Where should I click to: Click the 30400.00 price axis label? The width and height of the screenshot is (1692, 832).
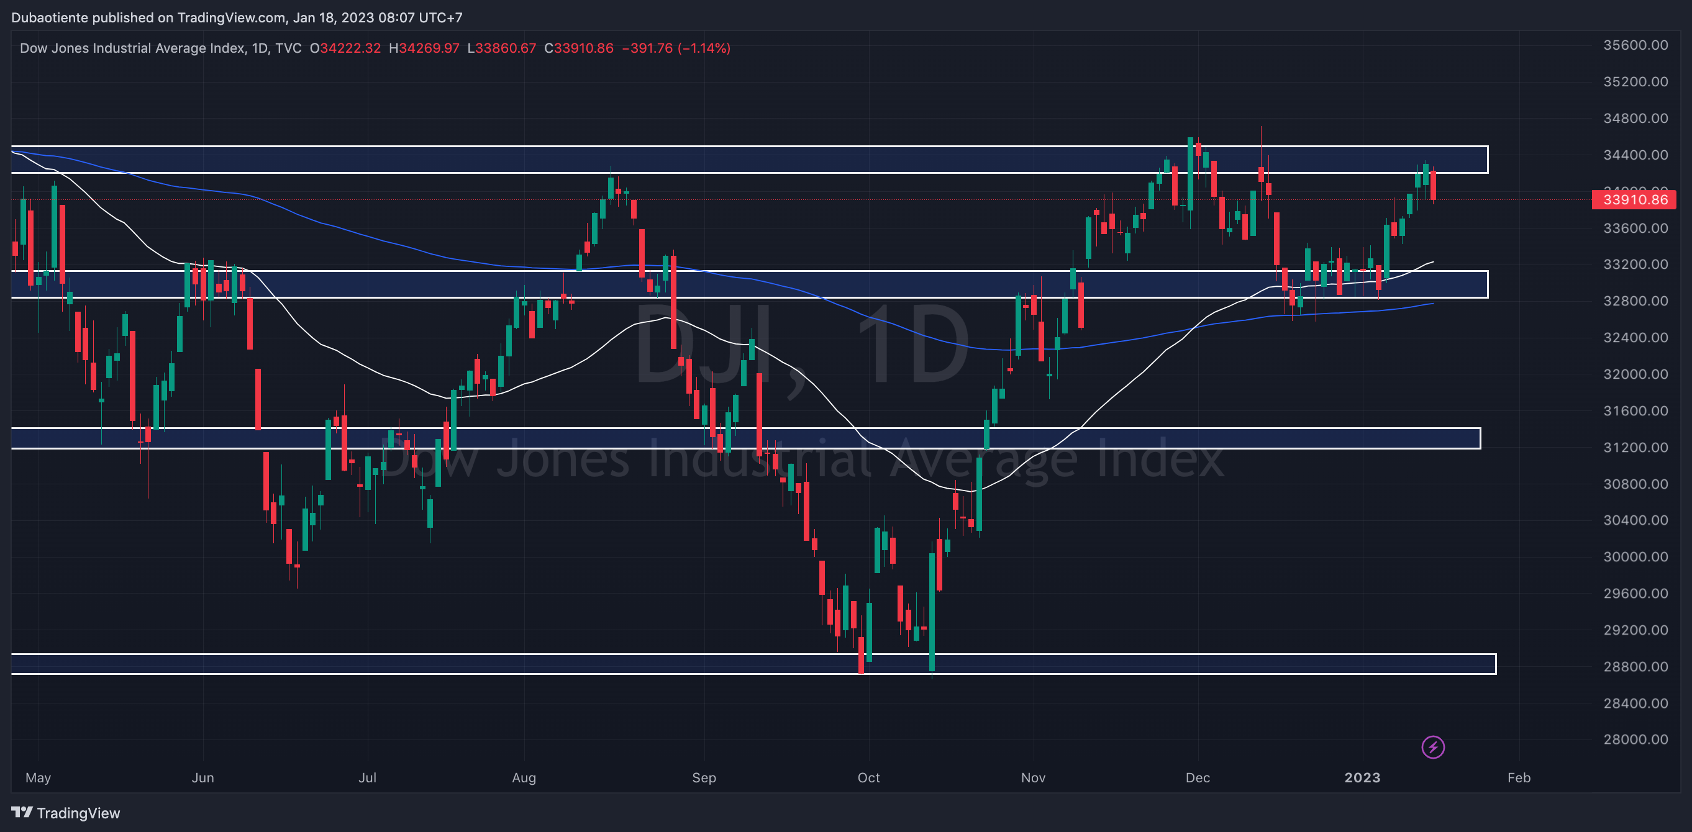(x=1635, y=520)
